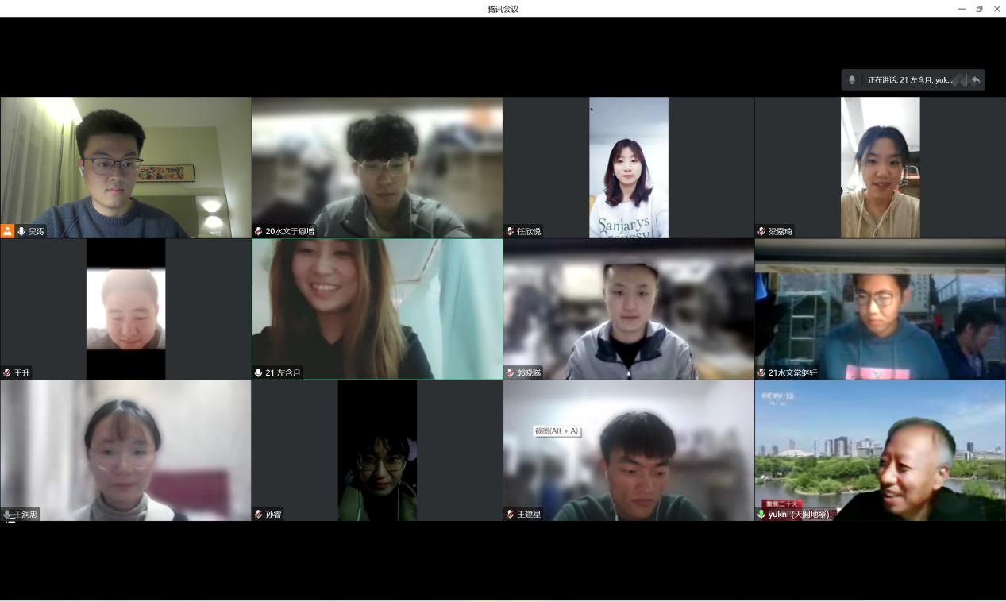1006x602 pixels.
Task: Click the 腾讯会议 window title
Action: (503, 9)
